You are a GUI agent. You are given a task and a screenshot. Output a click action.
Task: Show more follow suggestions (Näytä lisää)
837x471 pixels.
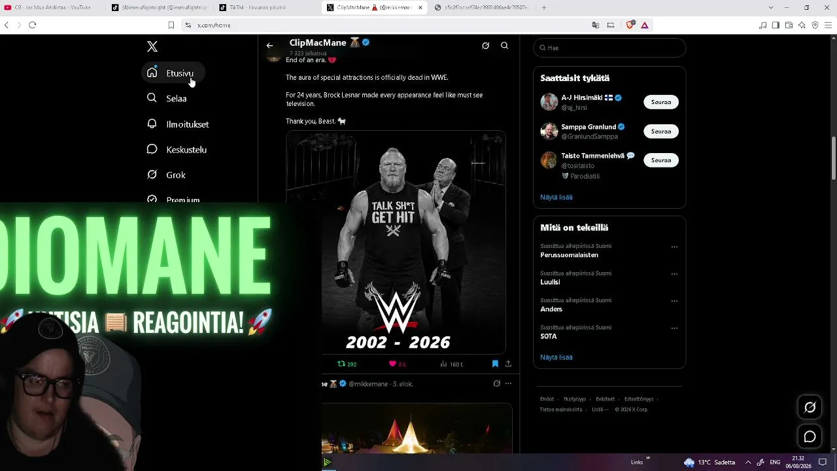pos(556,197)
